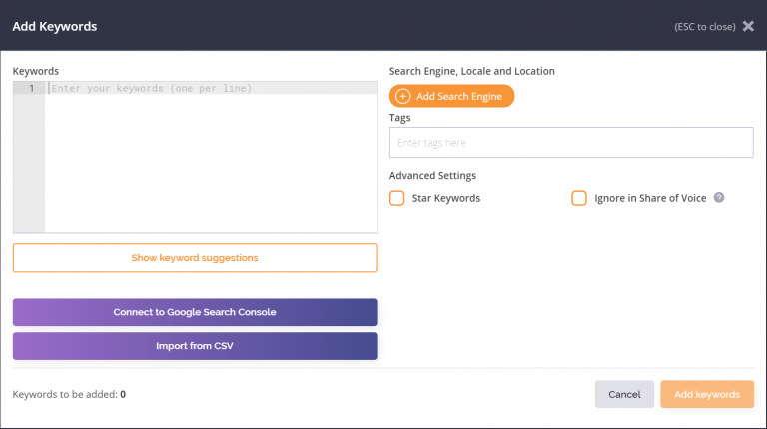Show keyword suggestions
The height and width of the screenshot is (429, 767).
[x=195, y=258]
